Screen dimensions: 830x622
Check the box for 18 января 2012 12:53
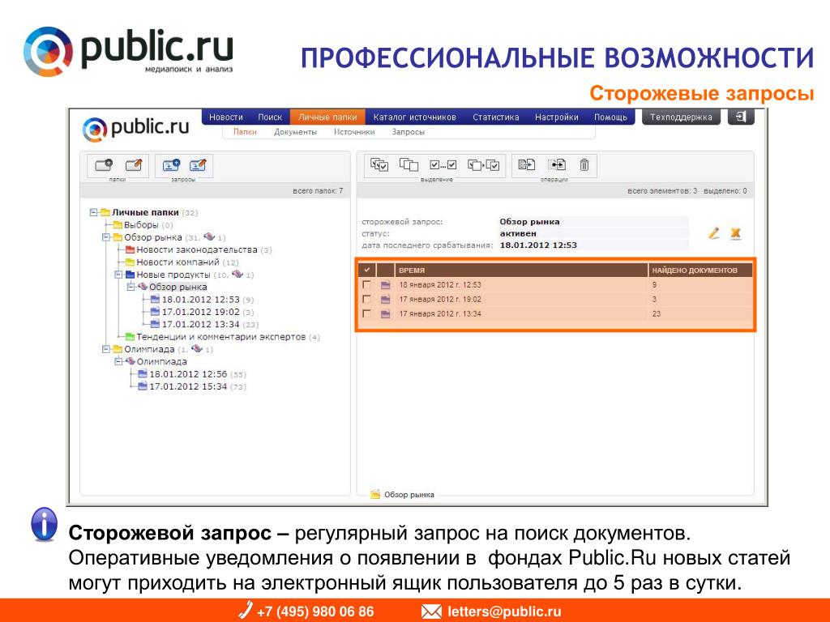tap(366, 284)
